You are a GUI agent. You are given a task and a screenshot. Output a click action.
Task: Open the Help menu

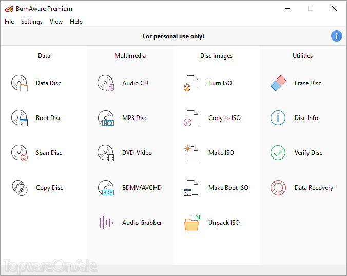coord(76,22)
